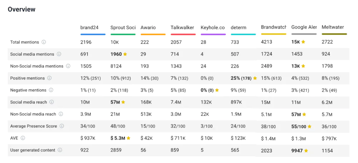Click the star beside Google Alerts 15K

pos(303,42)
